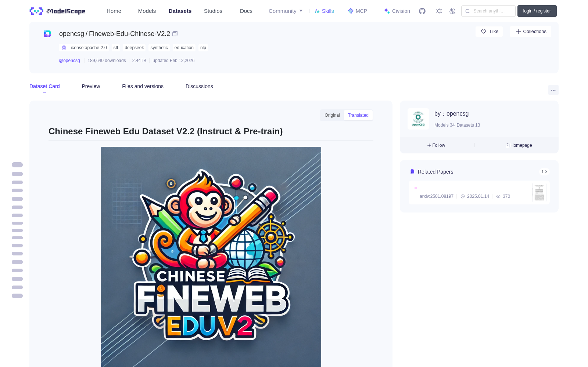Click the opencsg dataset avatar icon

47,34
